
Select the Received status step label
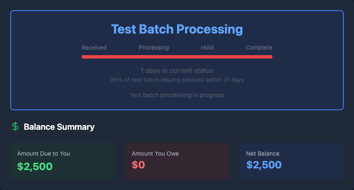pos(94,47)
